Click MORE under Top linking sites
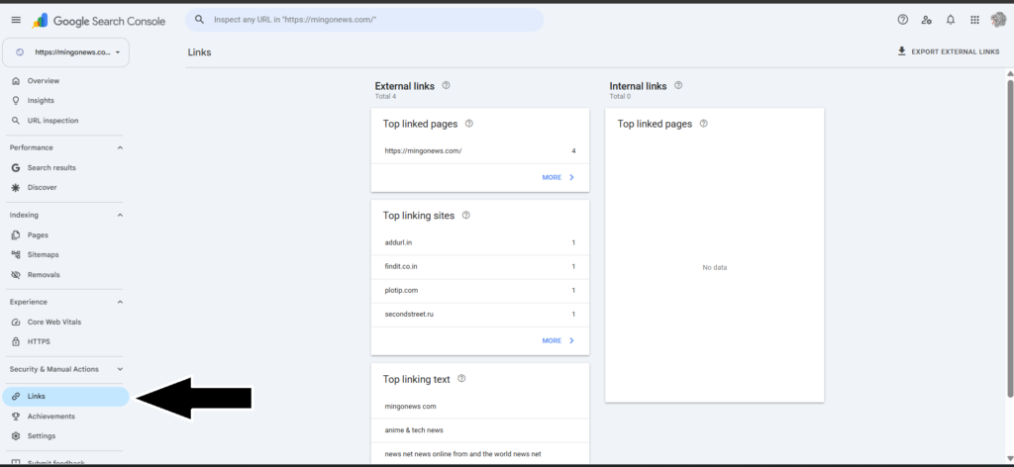 (x=552, y=340)
